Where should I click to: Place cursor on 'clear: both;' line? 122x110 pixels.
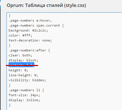tap(20, 55)
